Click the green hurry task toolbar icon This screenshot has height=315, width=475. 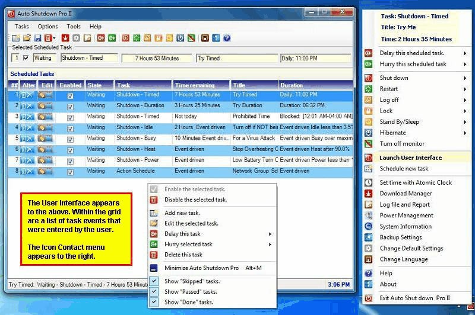click(112, 38)
